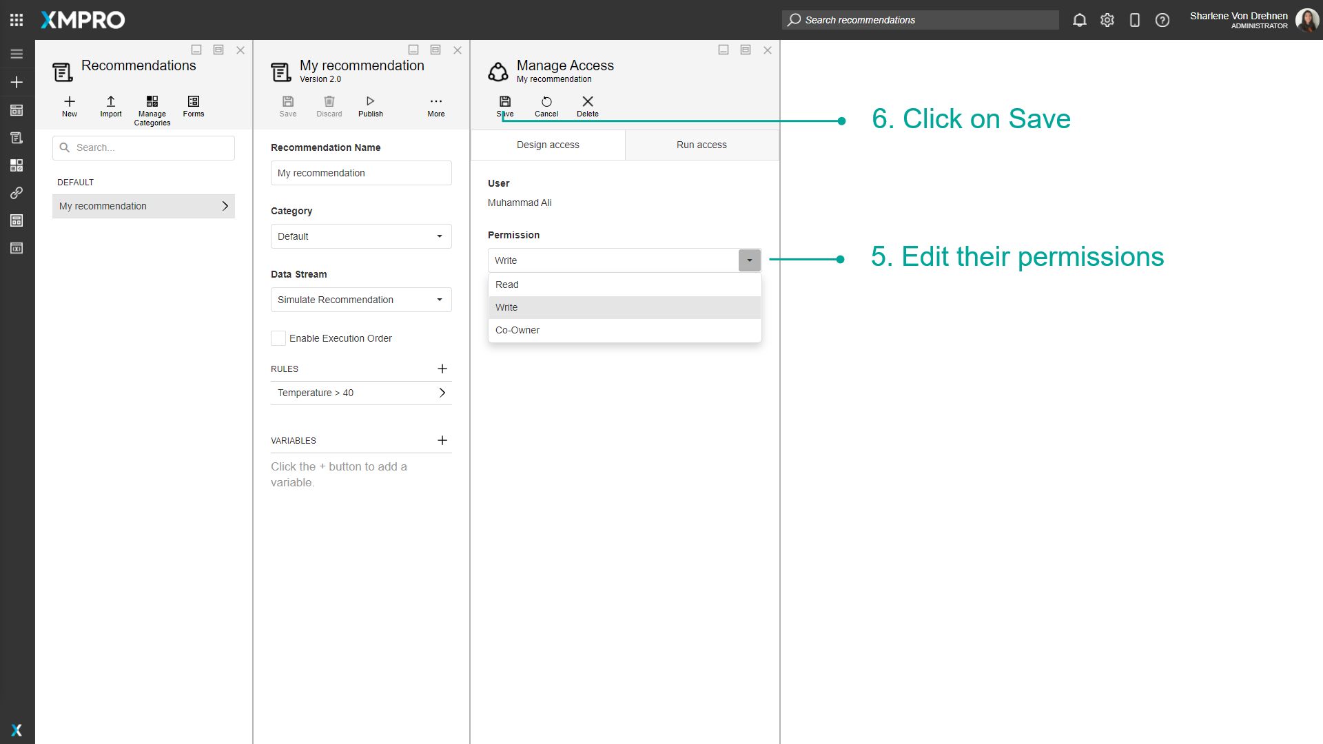Click the More options button
Screen dimensions: 1323x744
pyautogui.click(x=435, y=105)
